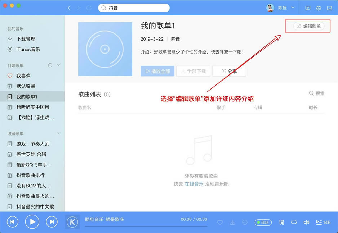
Task: Favorite the playlist 我喜欢 heart entry
Action: 22,76
